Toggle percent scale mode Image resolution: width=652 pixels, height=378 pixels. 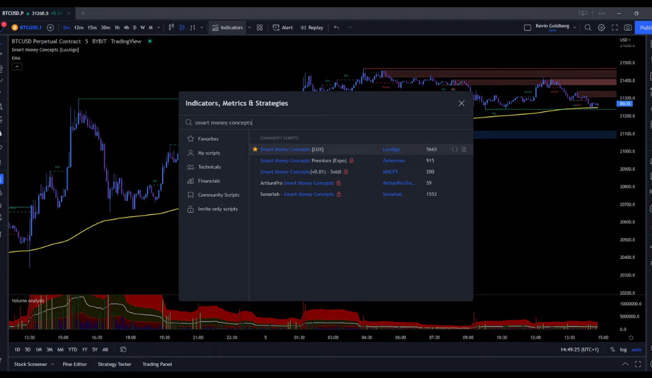pos(612,349)
